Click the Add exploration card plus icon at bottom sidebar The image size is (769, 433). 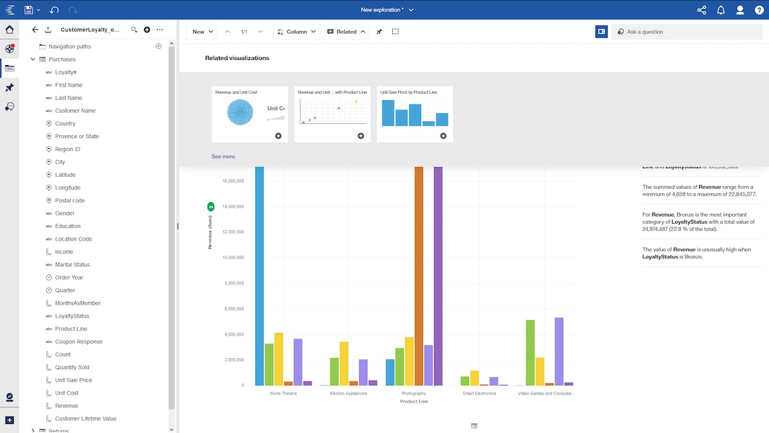pos(9,419)
